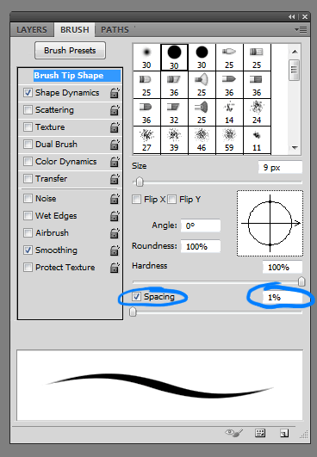317x457 pixels.
Task: Toggle the brush preview eye icon
Action: click(234, 433)
